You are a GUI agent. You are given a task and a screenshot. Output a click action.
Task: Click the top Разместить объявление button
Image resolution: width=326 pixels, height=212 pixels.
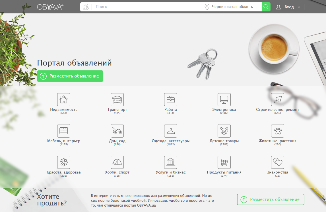[x=70, y=76]
